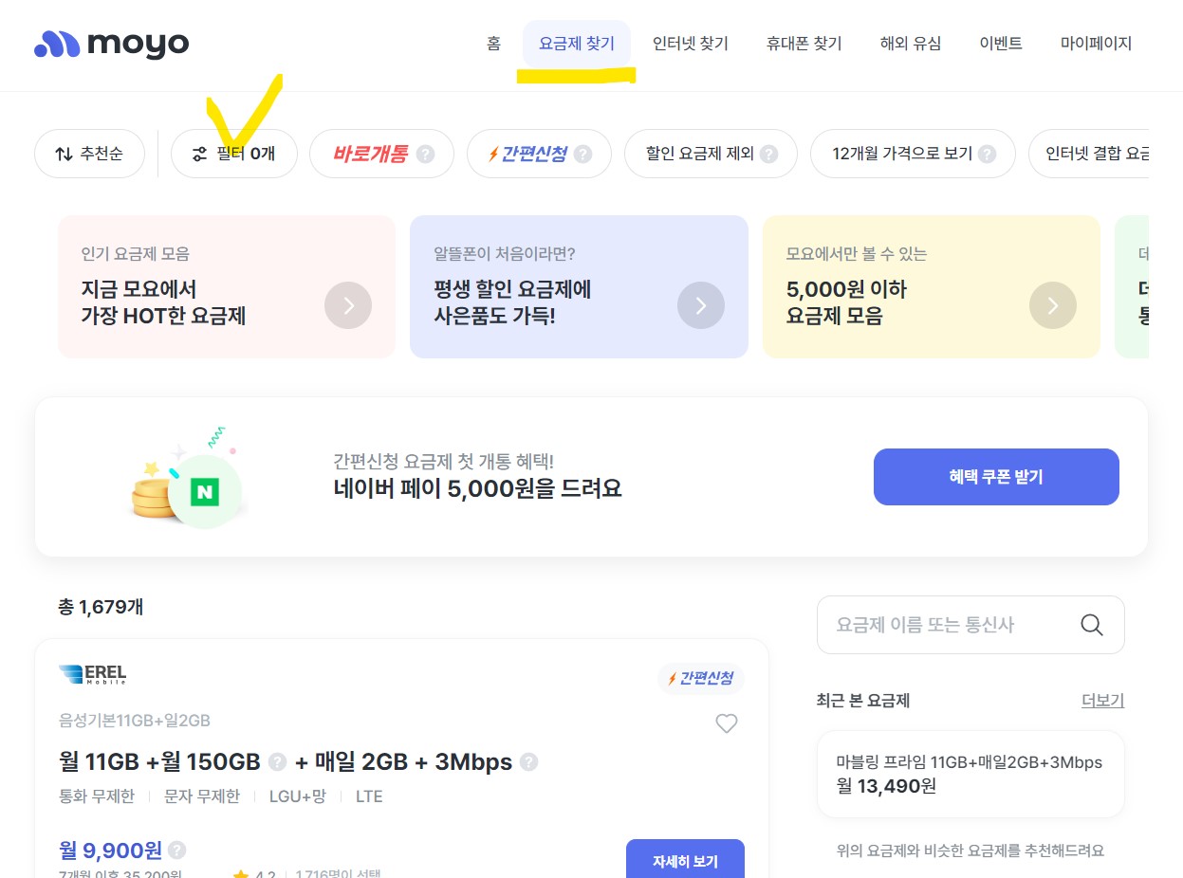The width and height of the screenshot is (1183, 878).
Task: Expand the 5,000원 이하 요금제 모음 card arrow
Action: coord(1053,305)
